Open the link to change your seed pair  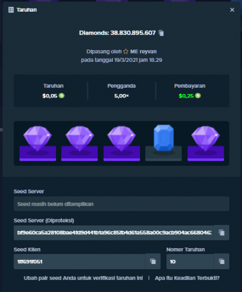[x=83, y=278]
